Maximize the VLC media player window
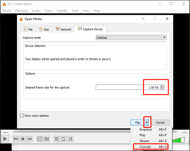Screen dimensions: 190x151 tap(172, 4)
